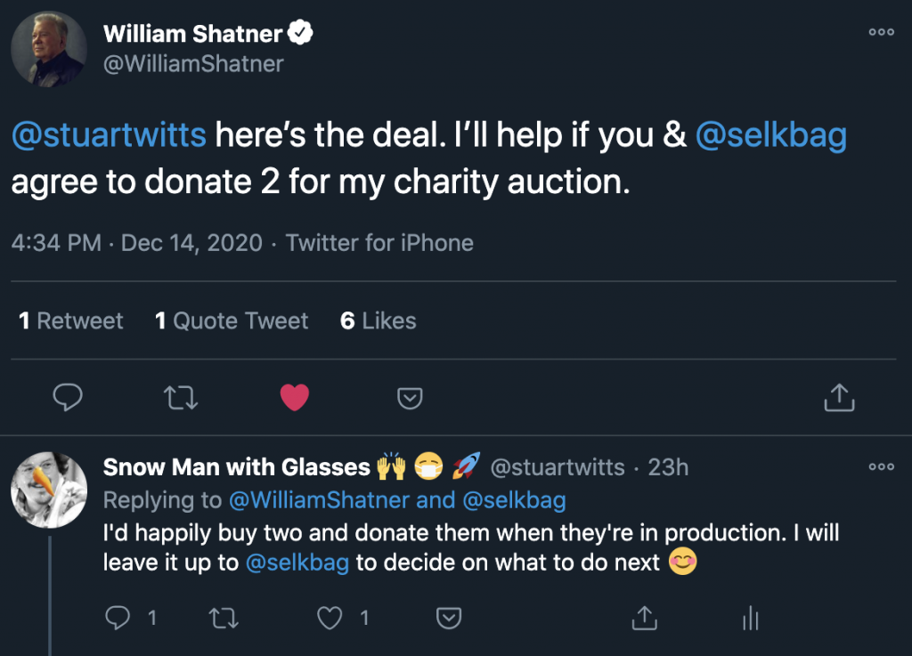912x656 pixels.
Task: Unlike the main tweet's red heart
Action: click(x=295, y=398)
